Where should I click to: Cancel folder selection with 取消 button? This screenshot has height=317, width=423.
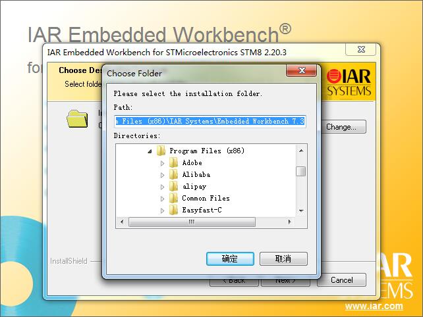coord(283,259)
